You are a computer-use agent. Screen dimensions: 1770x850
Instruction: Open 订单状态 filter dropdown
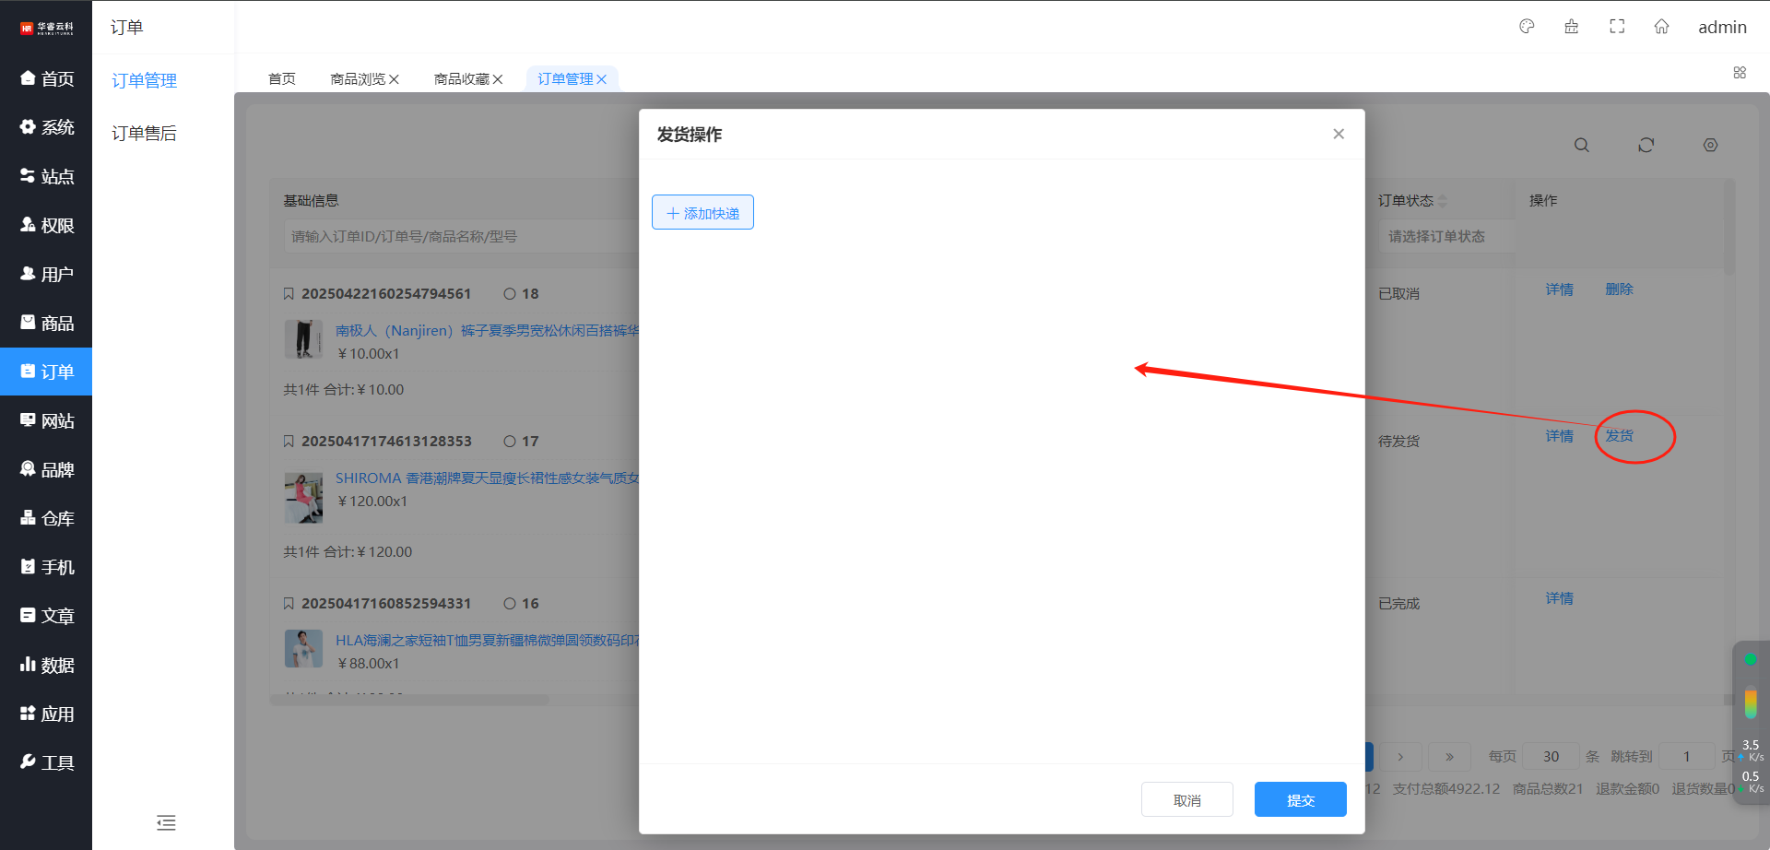(x=1443, y=237)
